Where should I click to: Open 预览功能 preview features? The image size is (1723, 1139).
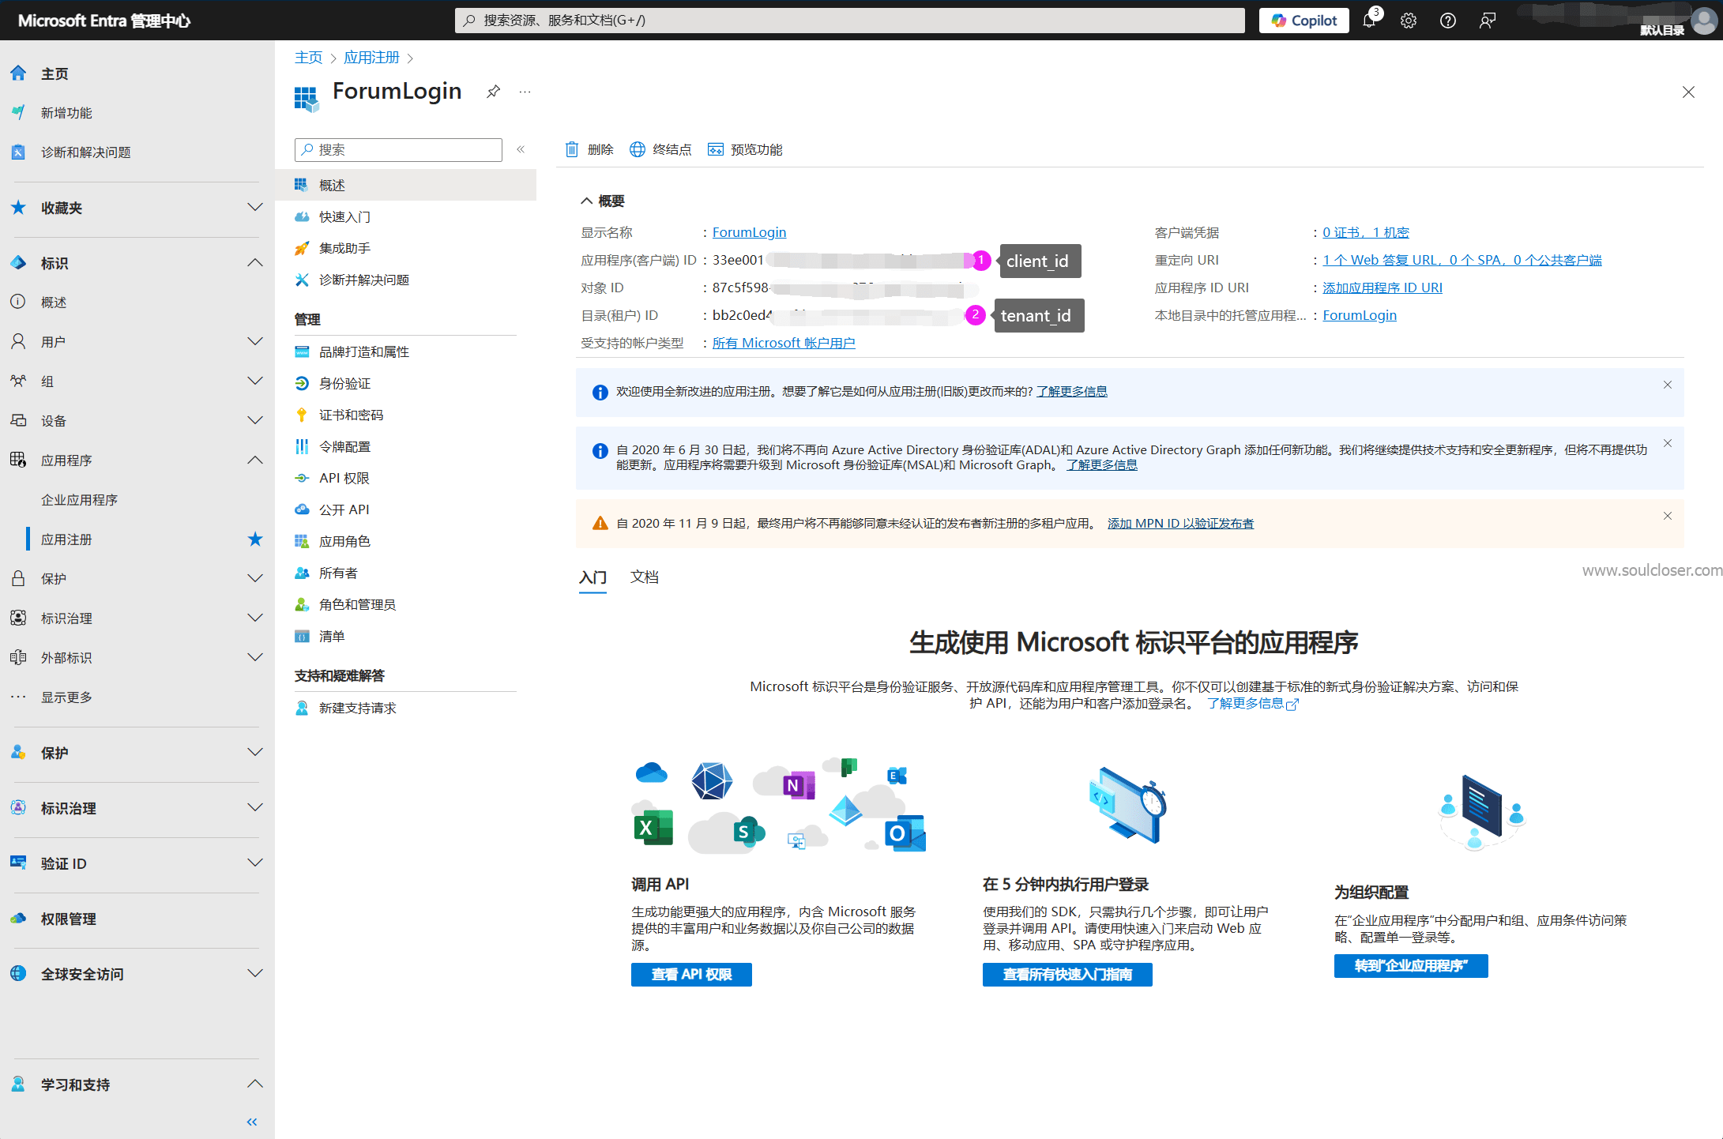[x=745, y=149]
